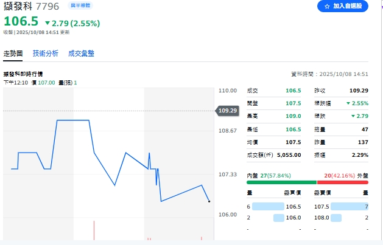
Task: Click the 109.29 previous-close marker on the chart
Action: (227, 111)
